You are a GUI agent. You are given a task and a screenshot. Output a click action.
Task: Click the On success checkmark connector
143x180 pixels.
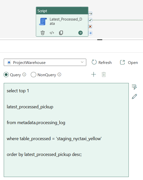point(90,20)
